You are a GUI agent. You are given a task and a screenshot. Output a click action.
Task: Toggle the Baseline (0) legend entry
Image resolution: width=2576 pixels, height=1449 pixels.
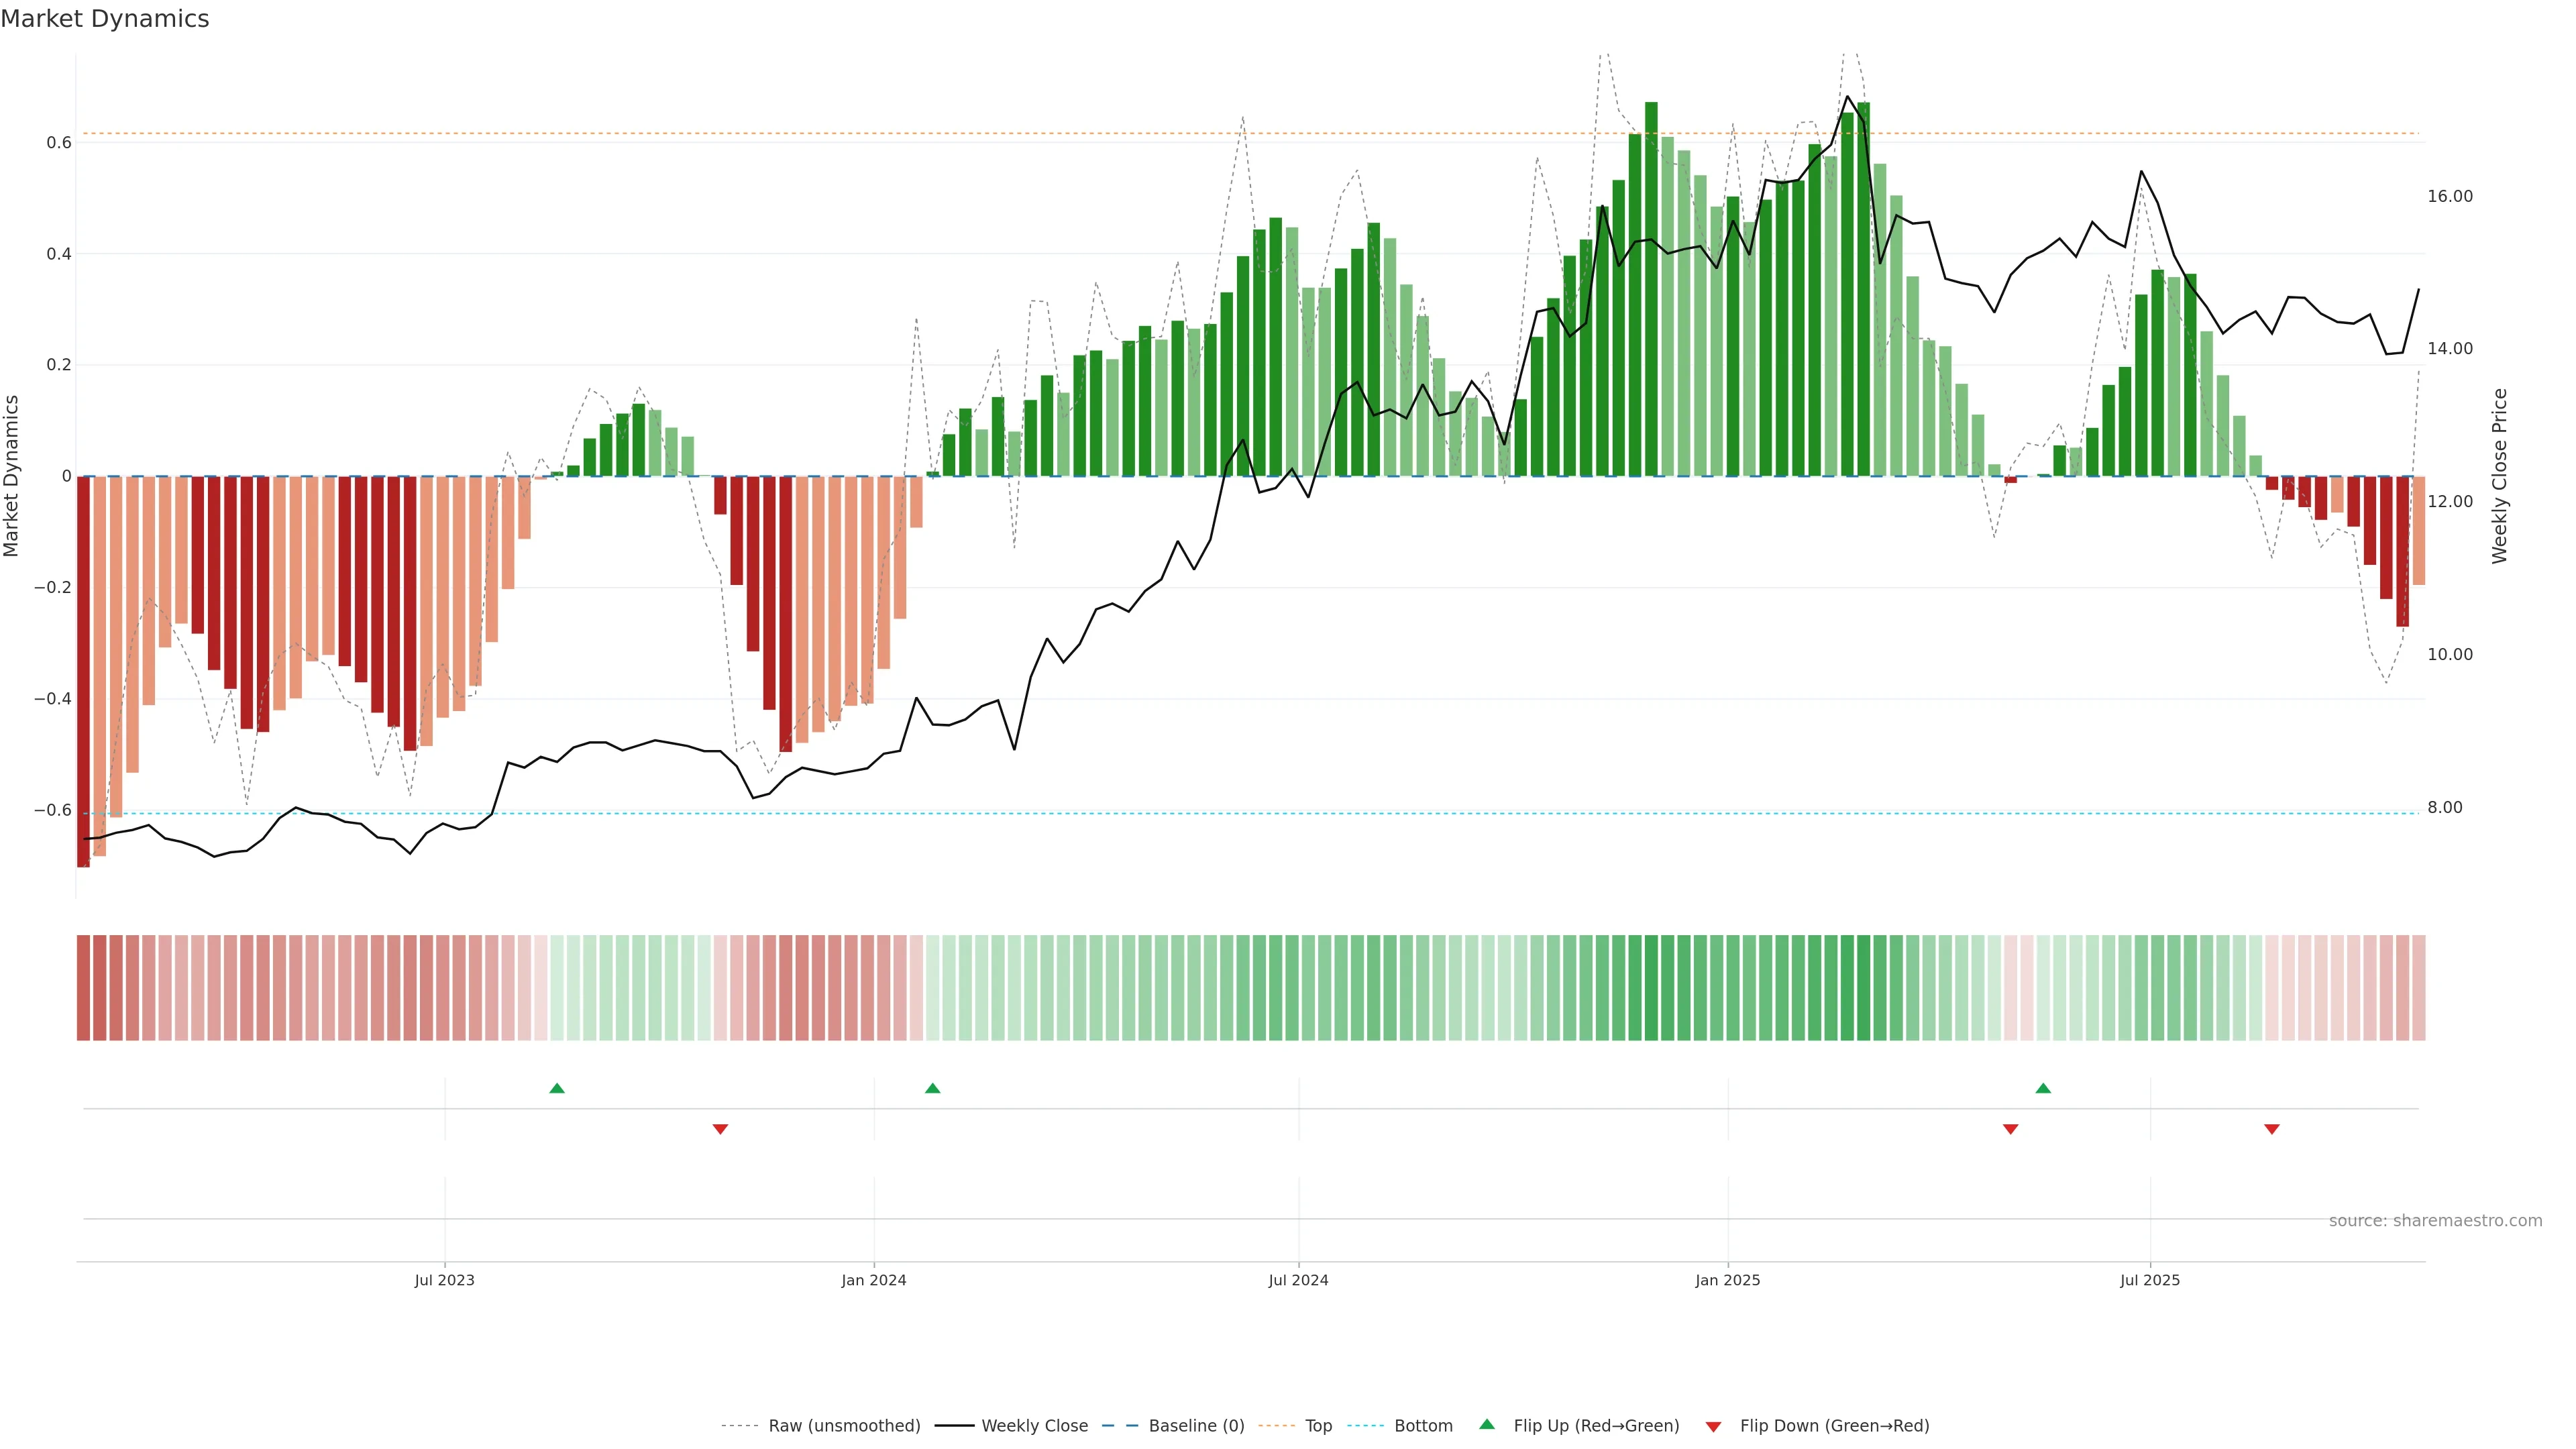click(1196, 1425)
